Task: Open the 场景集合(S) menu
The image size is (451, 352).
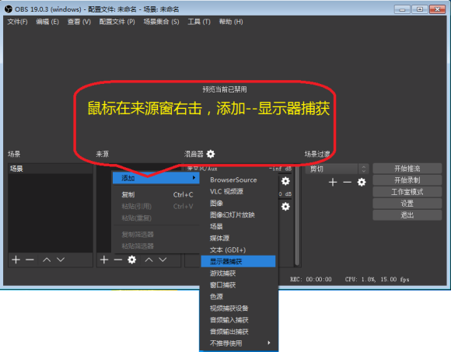Action: (162, 22)
